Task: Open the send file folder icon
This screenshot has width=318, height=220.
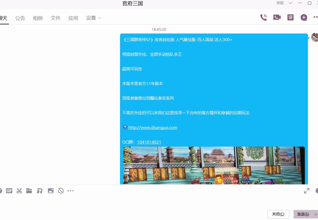Action: tap(29, 191)
